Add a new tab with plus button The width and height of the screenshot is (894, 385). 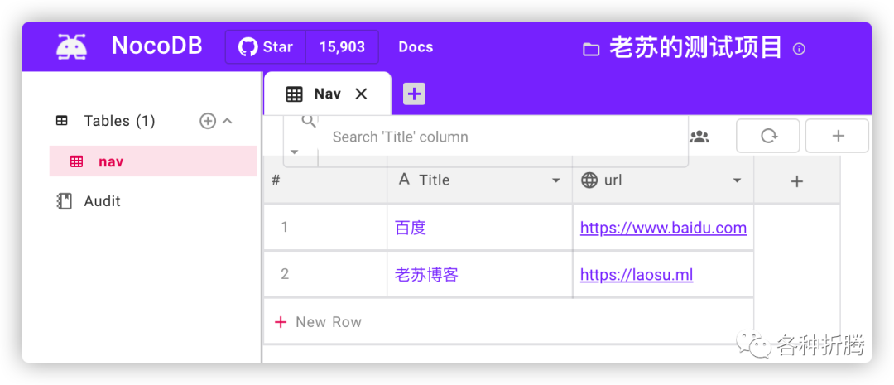(415, 94)
